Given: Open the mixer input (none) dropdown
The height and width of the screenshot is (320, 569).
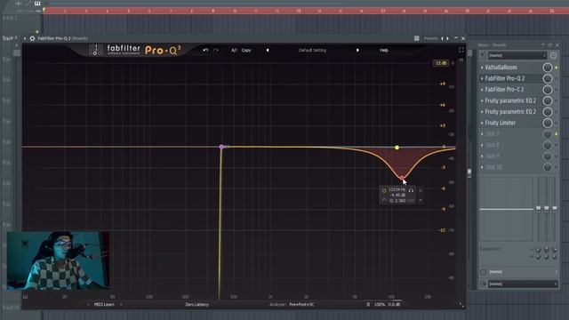Looking at the screenshot, I should click(517, 55).
